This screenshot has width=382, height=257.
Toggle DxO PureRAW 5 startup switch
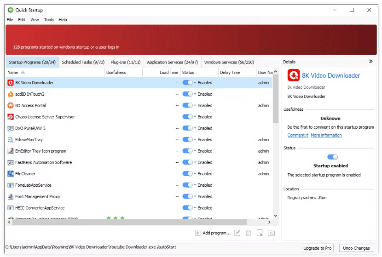coord(187,128)
